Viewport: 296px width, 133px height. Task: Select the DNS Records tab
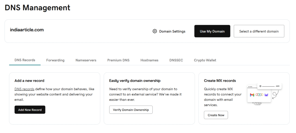[x=25, y=60]
